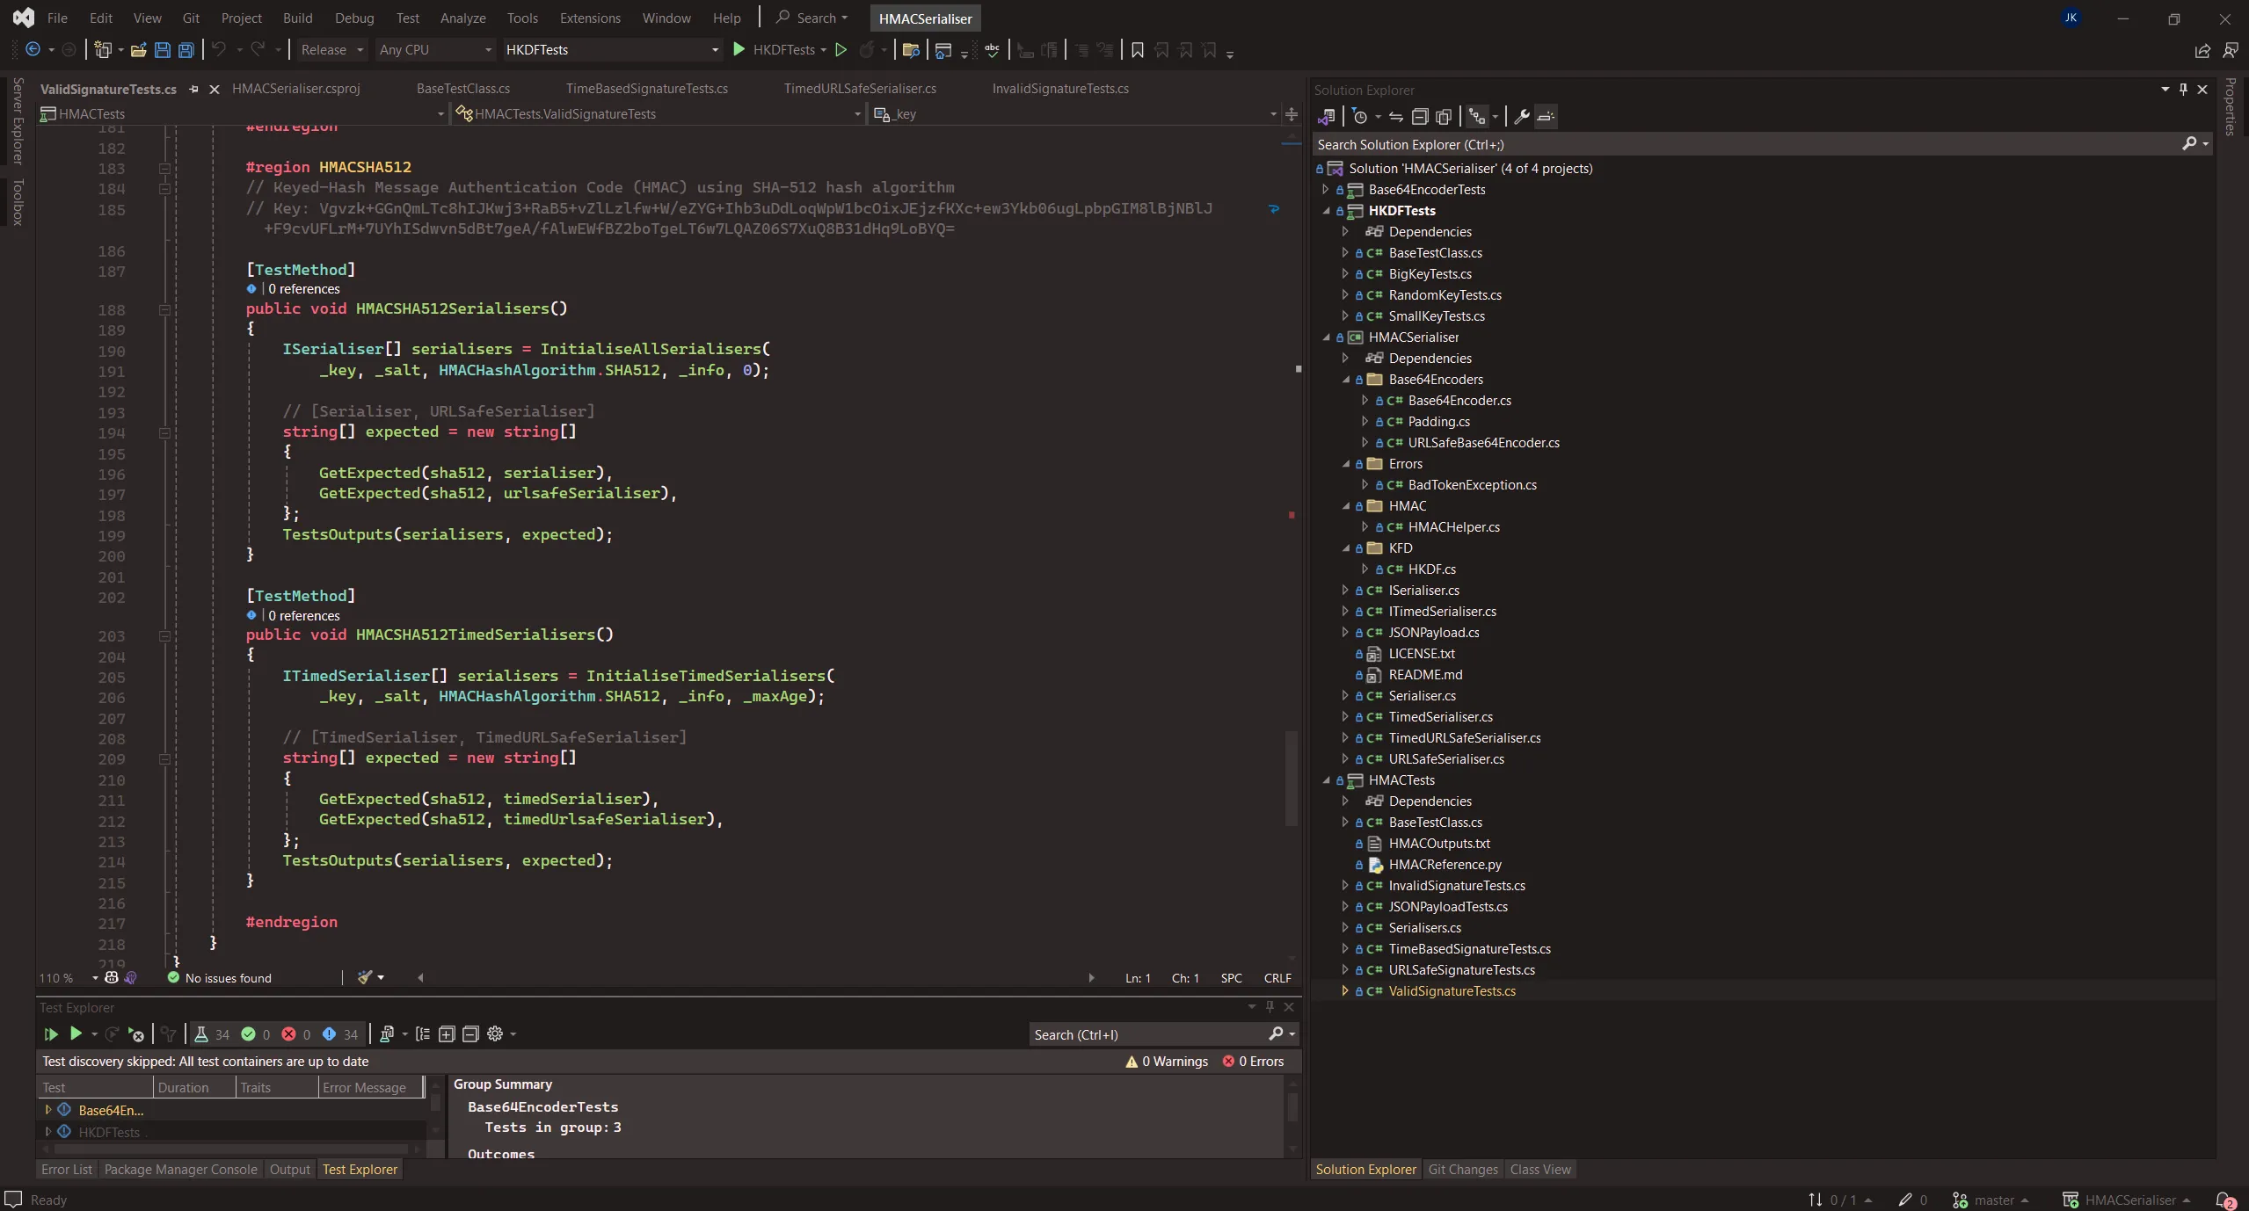The image size is (2249, 1211).
Task: Switch to TimedURLSafeSerialiser.cs tab
Action: click(860, 89)
